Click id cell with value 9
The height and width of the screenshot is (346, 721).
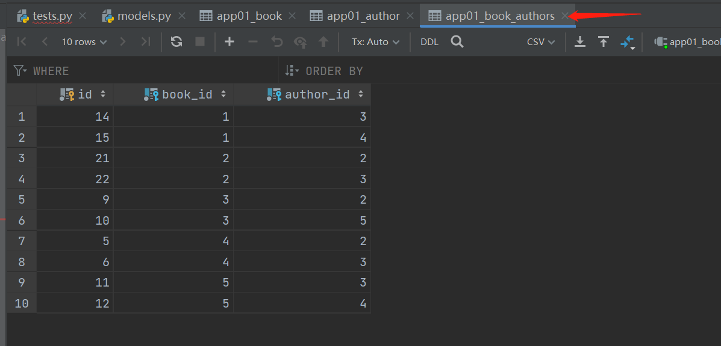(75, 199)
